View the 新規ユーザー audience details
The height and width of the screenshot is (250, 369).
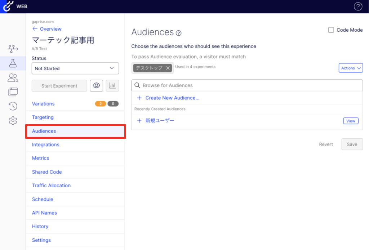click(x=351, y=121)
